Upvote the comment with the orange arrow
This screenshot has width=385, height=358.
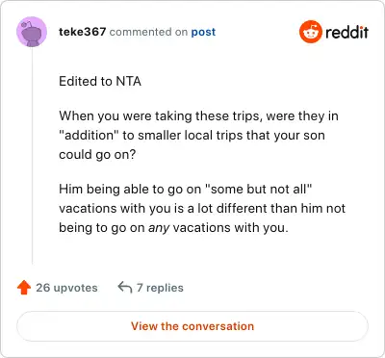point(24,288)
